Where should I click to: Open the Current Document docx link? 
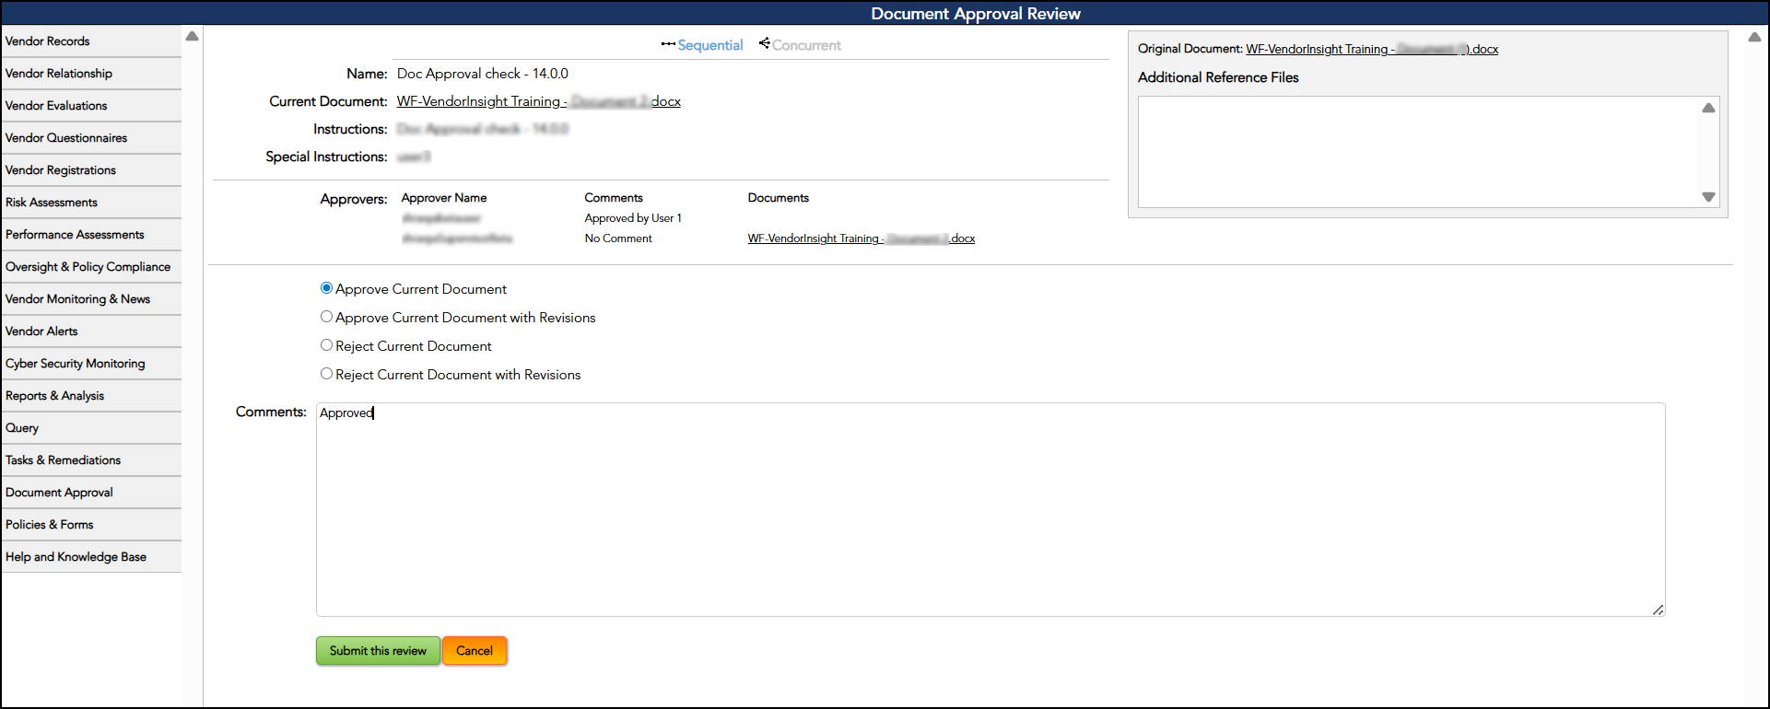click(x=538, y=101)
